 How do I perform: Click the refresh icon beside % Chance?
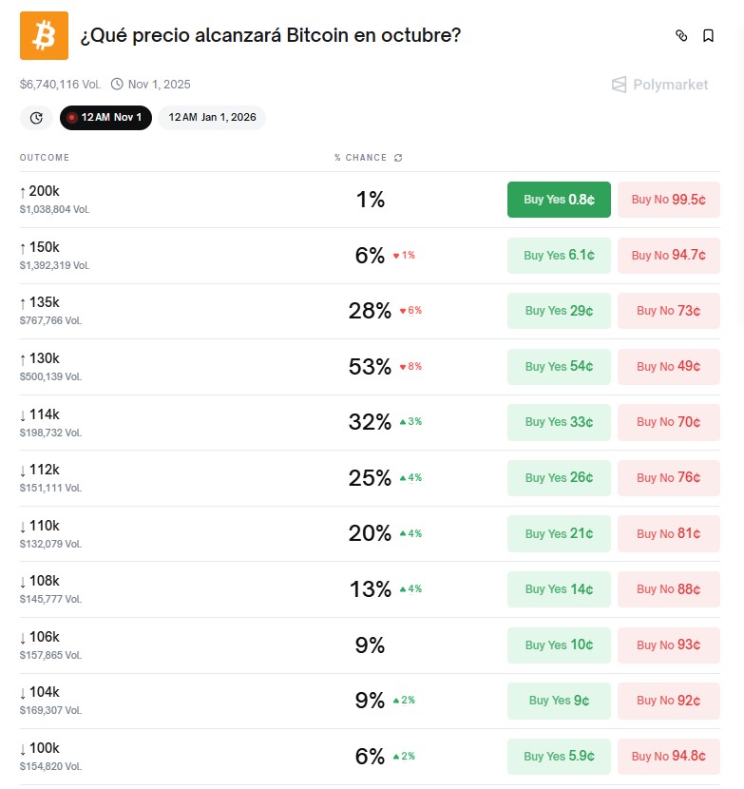point(398,158)
